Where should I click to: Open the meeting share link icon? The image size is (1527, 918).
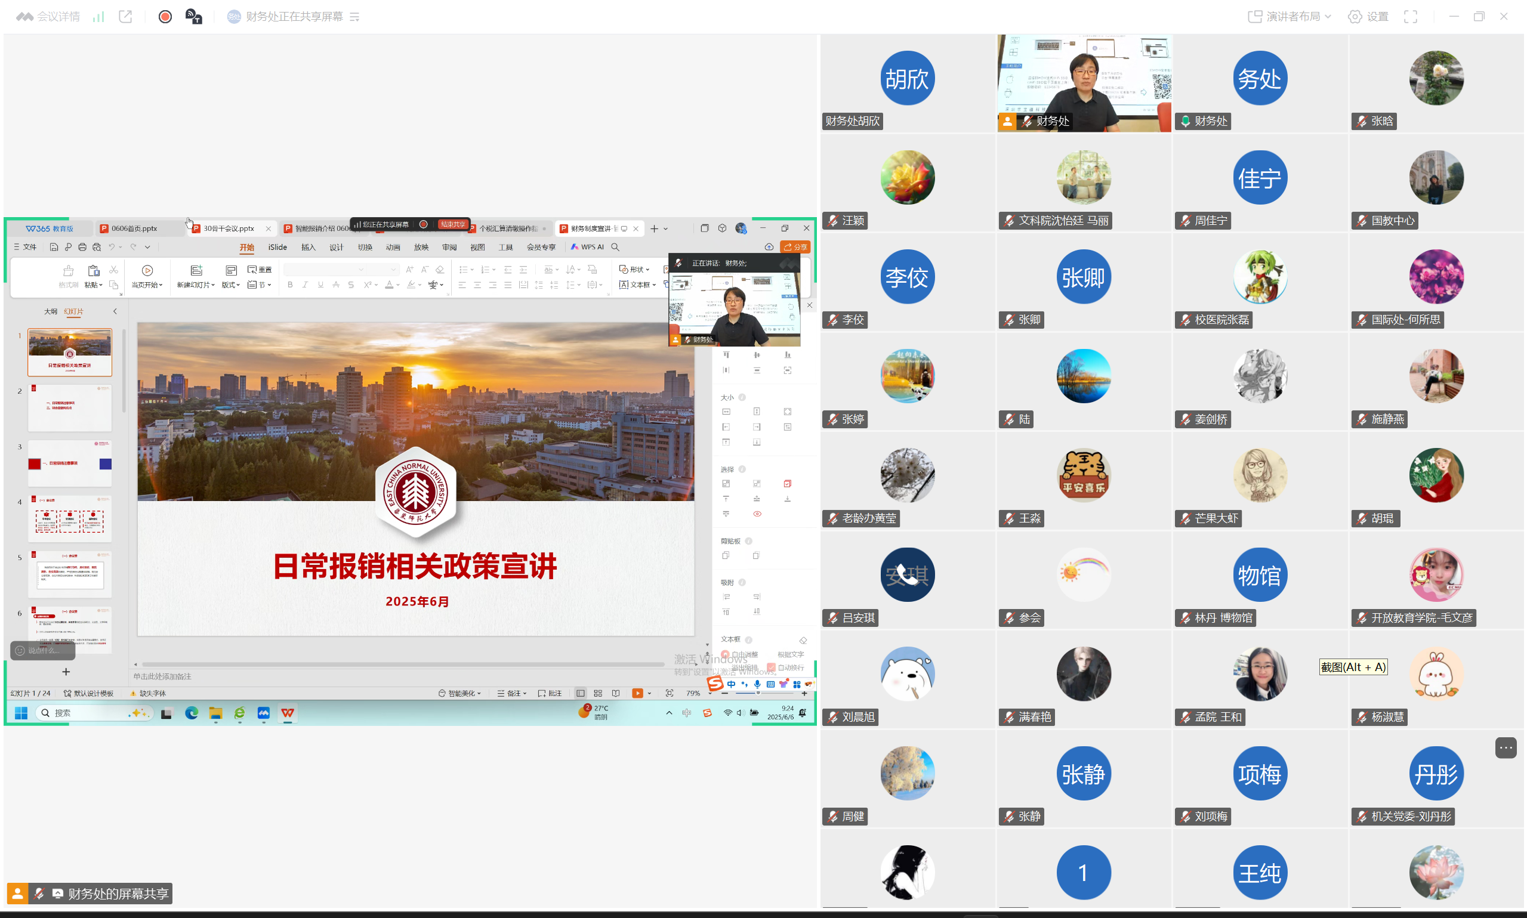point(125,17)
